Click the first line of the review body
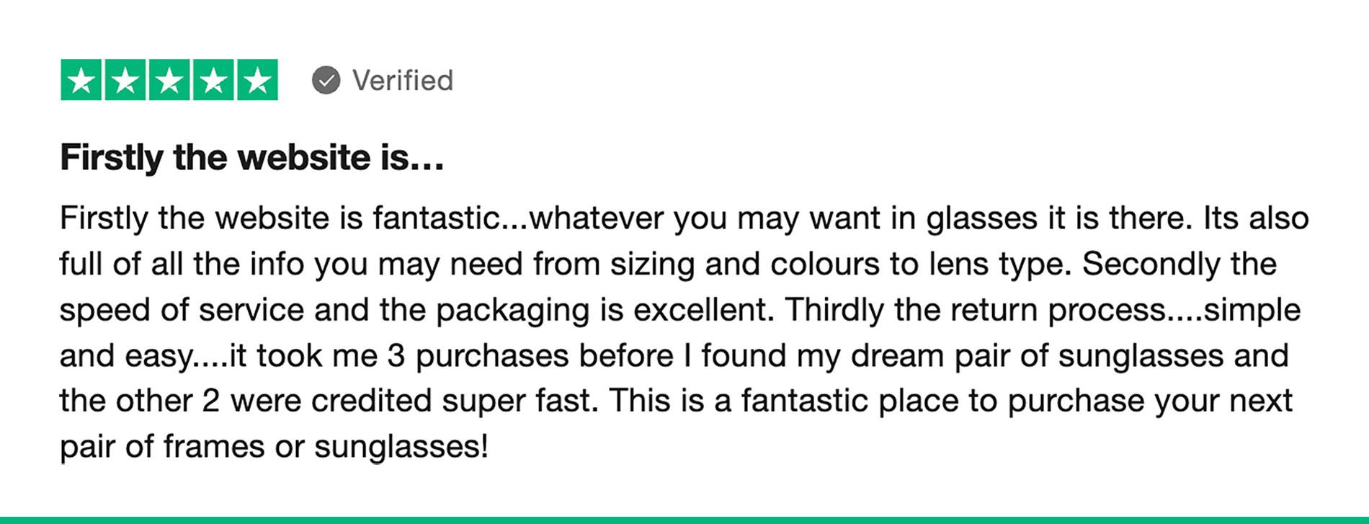Screen dimensions: 1369x524 (x=684, y=218)
